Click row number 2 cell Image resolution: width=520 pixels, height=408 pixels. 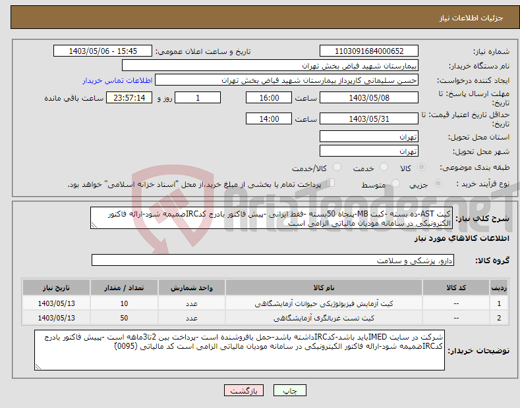pyautogui.click(x=499, y=318)
